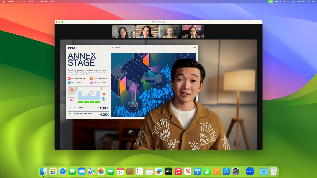Open Apple Music from the Dock
This screenshot has width=317, height=178.
coord(178,171)
